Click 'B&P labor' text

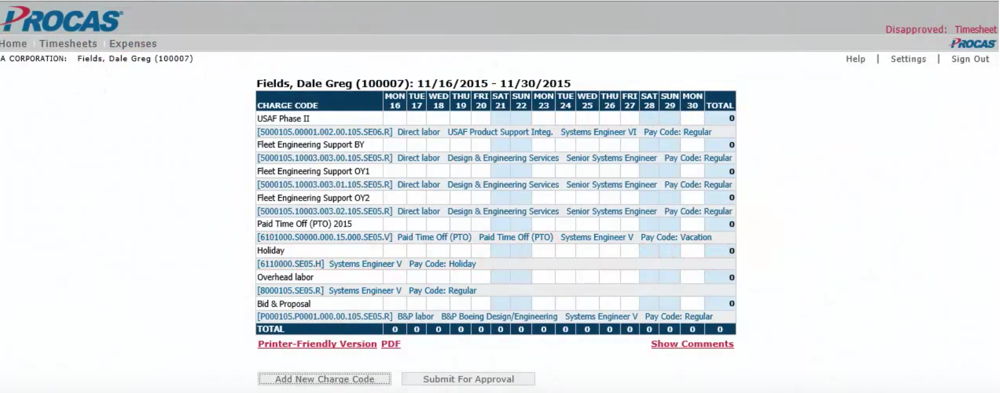(x=416, y=317)
